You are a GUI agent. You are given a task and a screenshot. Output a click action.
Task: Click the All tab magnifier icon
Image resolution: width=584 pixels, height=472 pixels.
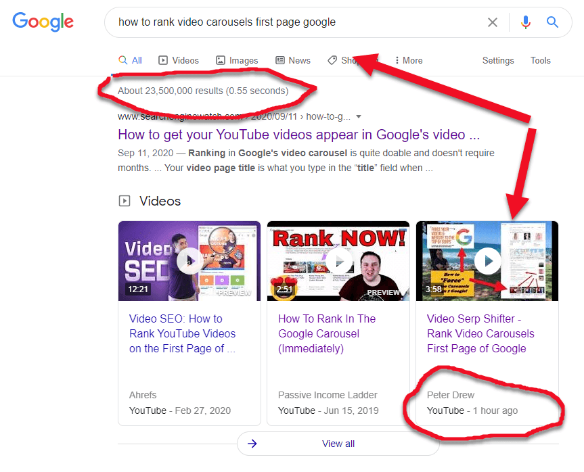[122, 60]
